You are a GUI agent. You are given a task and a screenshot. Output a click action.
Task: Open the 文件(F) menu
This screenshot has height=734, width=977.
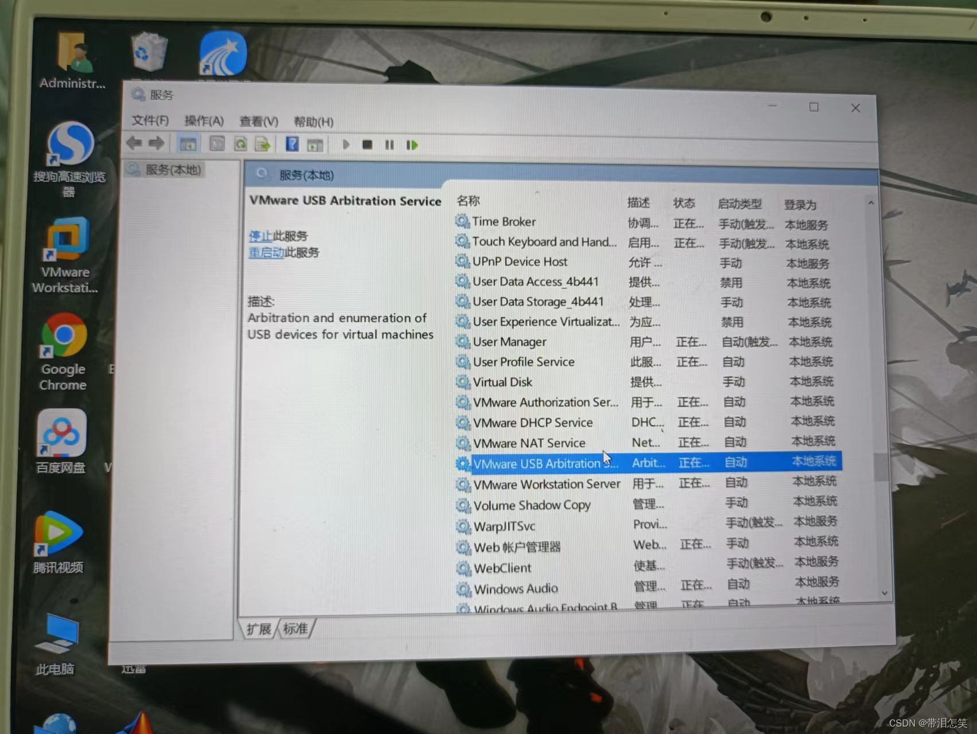click(x=150, y=120)
